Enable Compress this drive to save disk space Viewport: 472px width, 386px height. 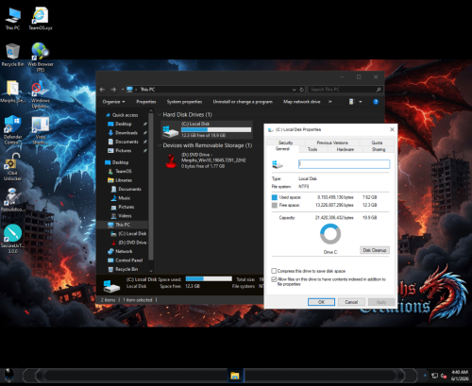(x=274, y=271)
